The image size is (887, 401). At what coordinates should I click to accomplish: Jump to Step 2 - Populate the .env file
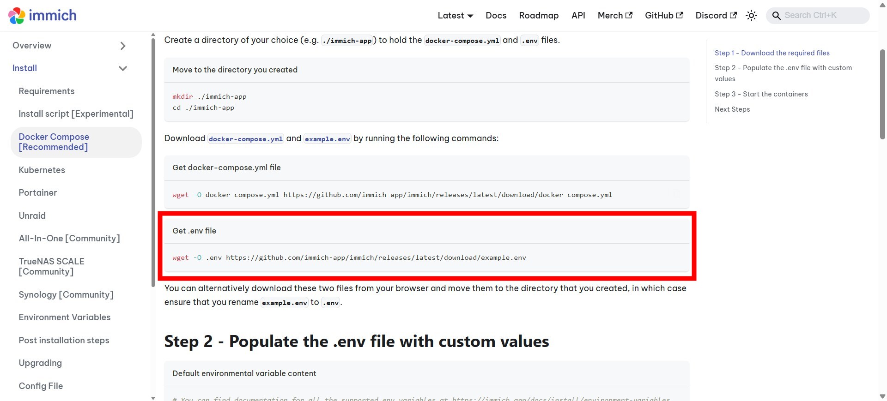pyautogui.click(x=783, y=73)
